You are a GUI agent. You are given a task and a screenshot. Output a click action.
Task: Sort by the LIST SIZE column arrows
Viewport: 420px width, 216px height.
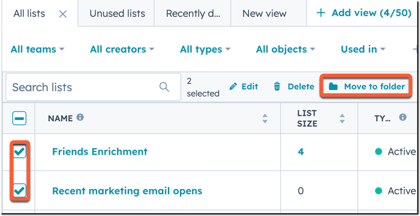point(342,118)
